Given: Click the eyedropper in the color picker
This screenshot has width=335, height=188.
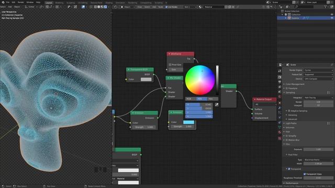Looking at the screenshot, I should click(x=217, y=104).
